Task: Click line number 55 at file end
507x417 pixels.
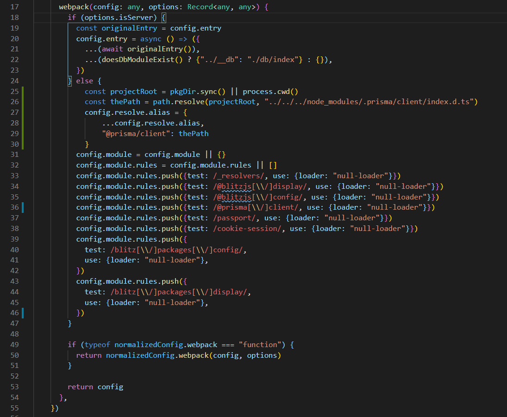Action: point(14,408)
